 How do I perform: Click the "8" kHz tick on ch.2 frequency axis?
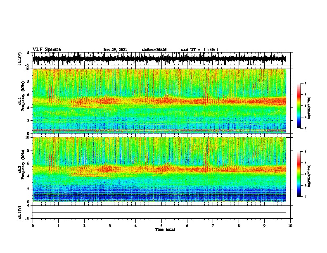tap(28, 150)
